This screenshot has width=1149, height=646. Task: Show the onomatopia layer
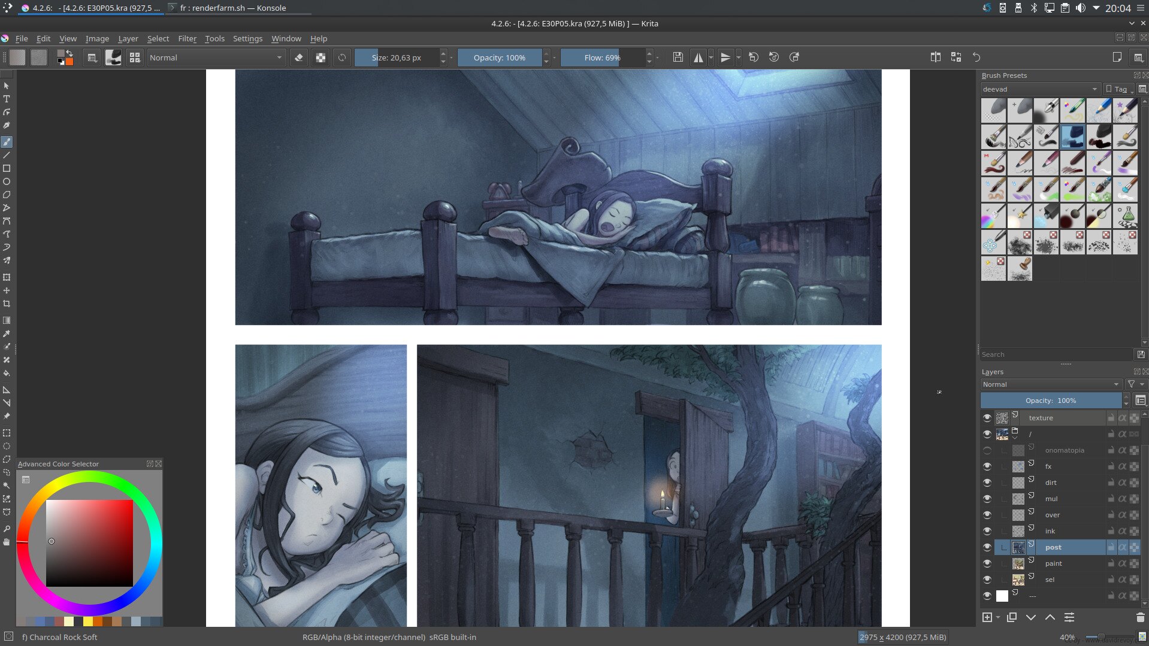(x=987, y=450)
